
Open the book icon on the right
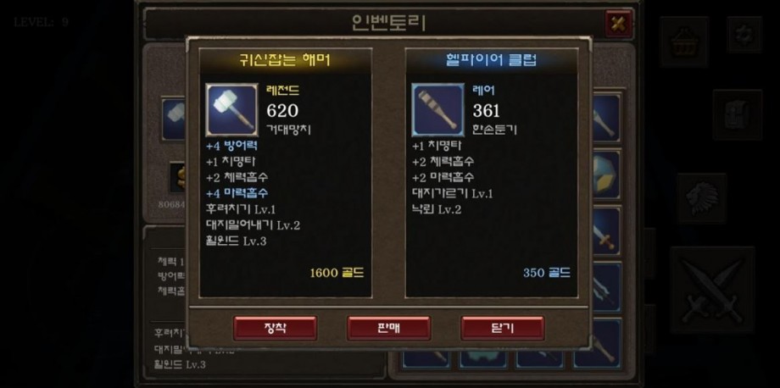(737, 114)
